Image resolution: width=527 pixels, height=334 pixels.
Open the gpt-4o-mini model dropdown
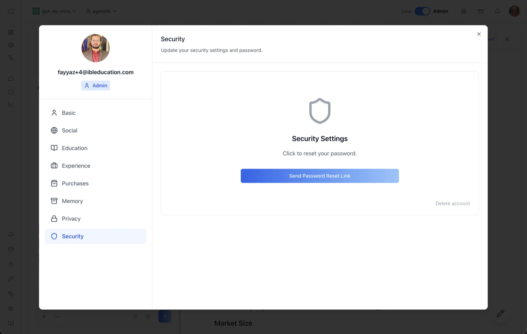click(x=54, y=11)
